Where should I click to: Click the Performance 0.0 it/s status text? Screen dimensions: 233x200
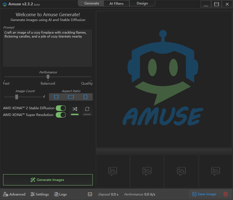pyautogui.click(x=140, y=194)
